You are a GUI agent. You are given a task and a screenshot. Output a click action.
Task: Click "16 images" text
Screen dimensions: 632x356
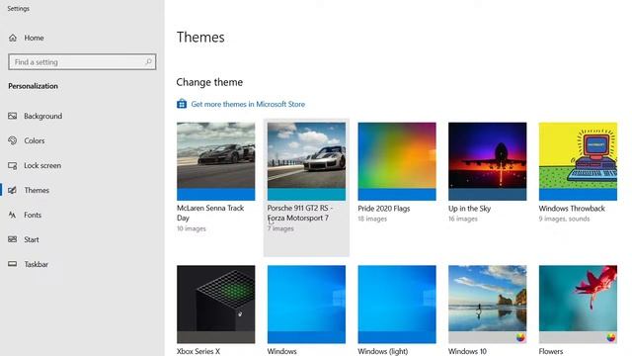pyautogui.click(x=463, y=219)
